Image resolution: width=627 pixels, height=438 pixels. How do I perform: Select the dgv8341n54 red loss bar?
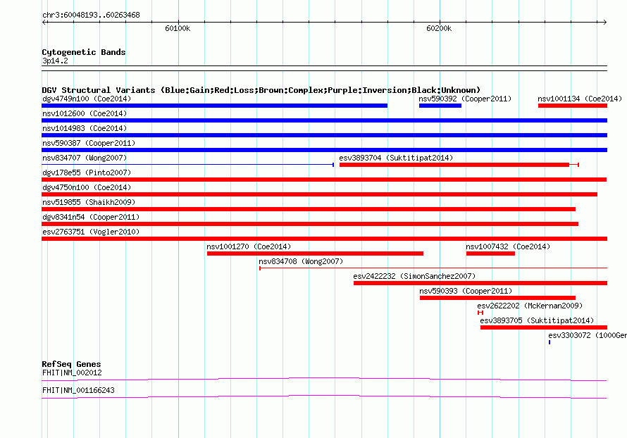click(310, 224)
